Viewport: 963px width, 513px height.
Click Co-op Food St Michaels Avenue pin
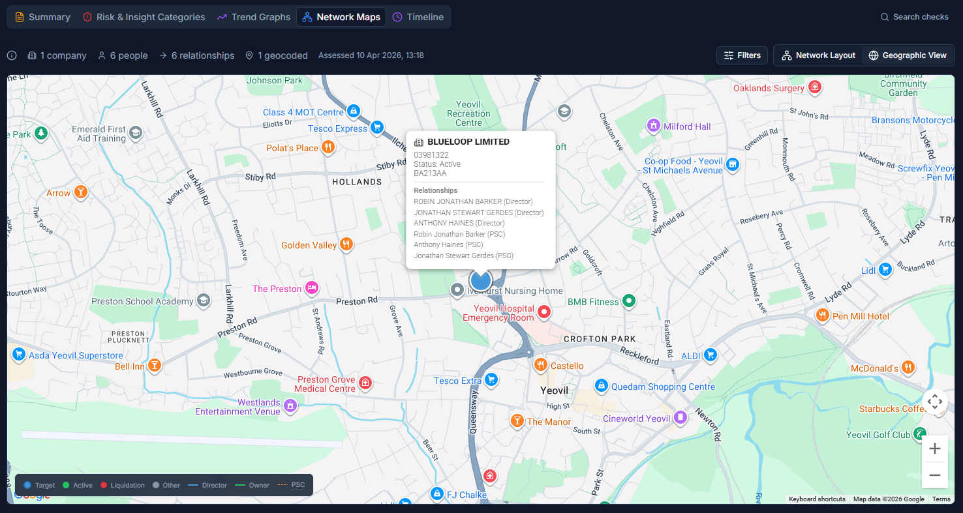733,165
